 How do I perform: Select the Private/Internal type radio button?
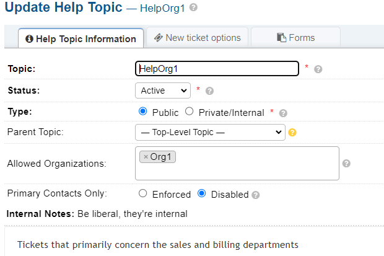tap(189, 112)
